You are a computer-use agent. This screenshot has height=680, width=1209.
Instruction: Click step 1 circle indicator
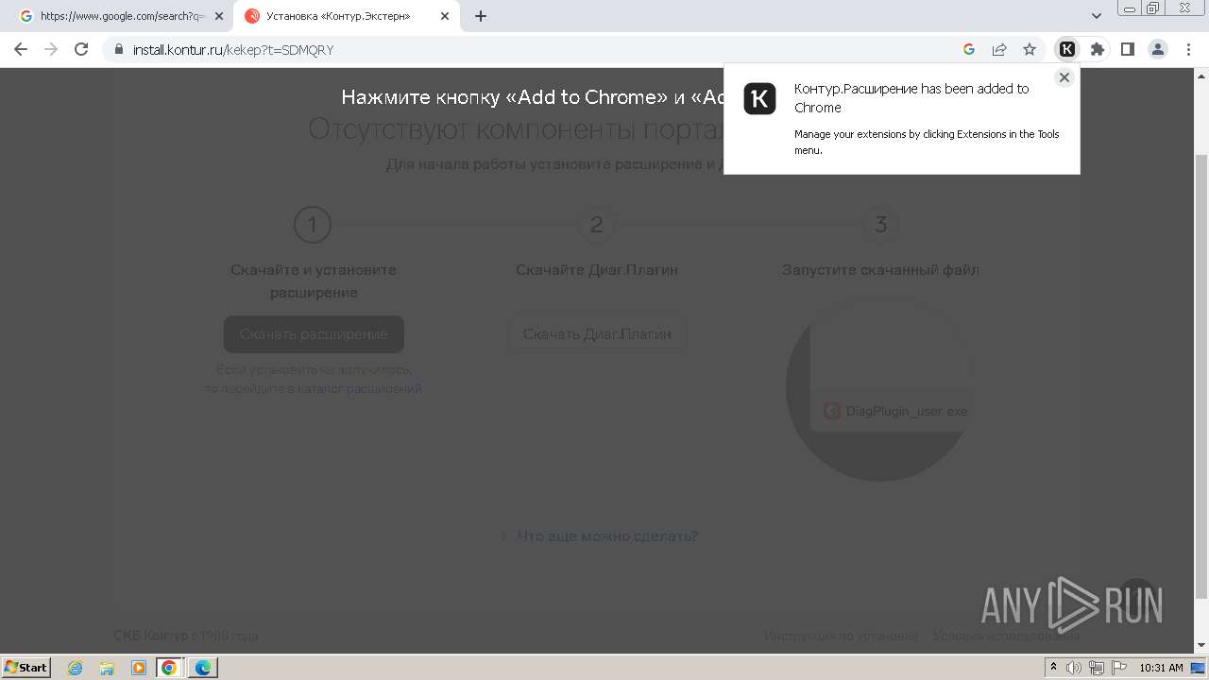[313, 225]
